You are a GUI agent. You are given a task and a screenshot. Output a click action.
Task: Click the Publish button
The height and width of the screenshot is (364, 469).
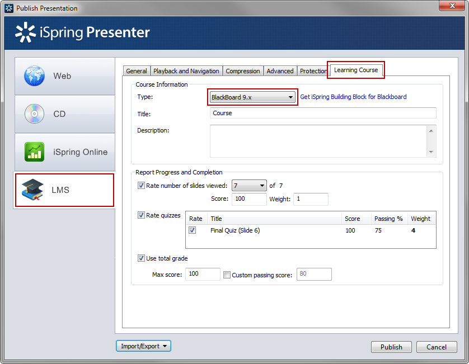[x=391, y=347]
